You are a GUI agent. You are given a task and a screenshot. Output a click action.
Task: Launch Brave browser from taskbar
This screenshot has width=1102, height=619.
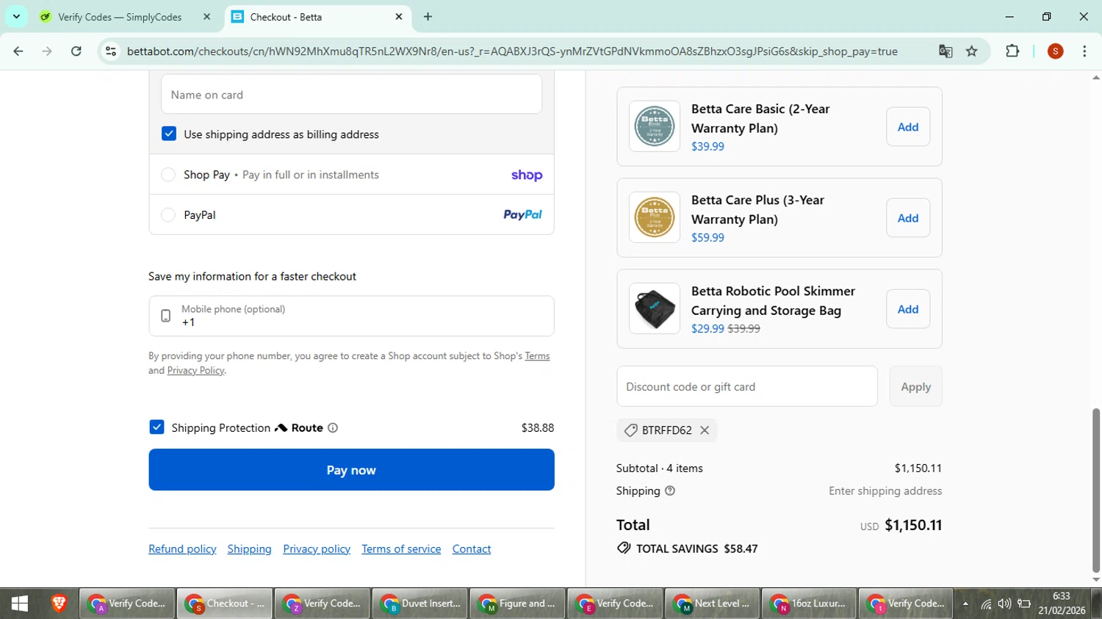pos(59,604)
